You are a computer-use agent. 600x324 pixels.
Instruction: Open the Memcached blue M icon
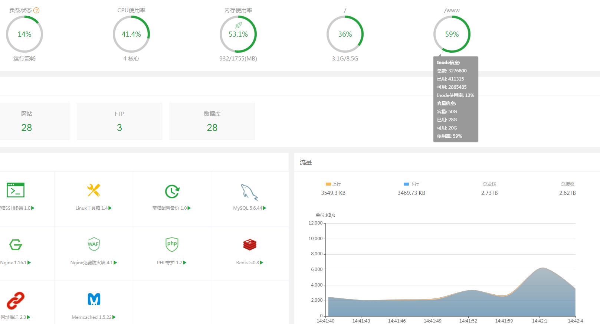pos(94,299)
